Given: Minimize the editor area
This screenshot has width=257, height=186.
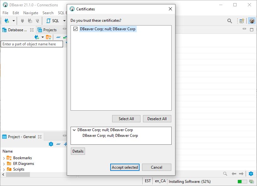Looking at the screenshot, I should pyautogui.click(x=244, y=29).
